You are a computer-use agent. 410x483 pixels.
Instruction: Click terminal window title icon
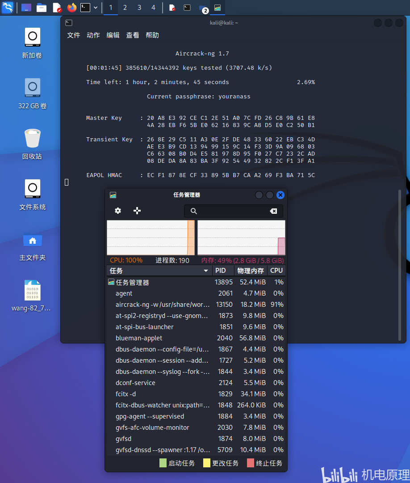(69, 23)
